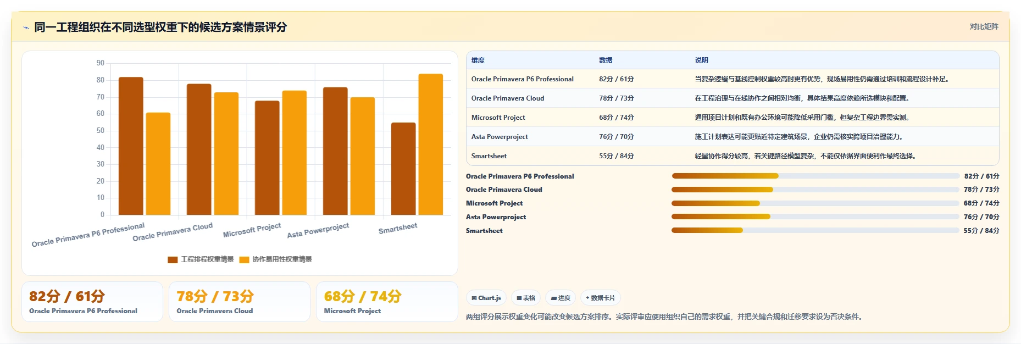The width and height of the screenshot is (1021, 344).
Task: Click light orange bar for Microsoft Project
Action: tap(295, 153)
